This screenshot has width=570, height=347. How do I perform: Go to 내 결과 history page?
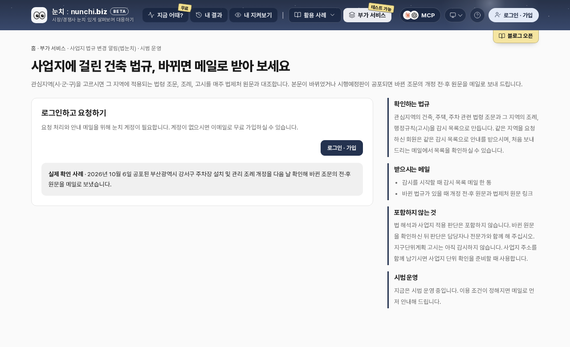(x=209, y=15)
